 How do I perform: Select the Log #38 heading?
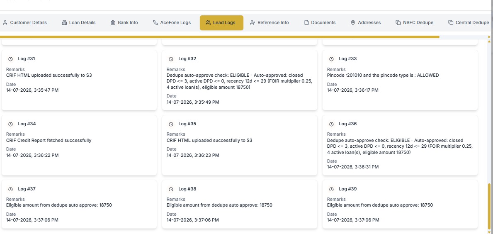click(187, 189)
